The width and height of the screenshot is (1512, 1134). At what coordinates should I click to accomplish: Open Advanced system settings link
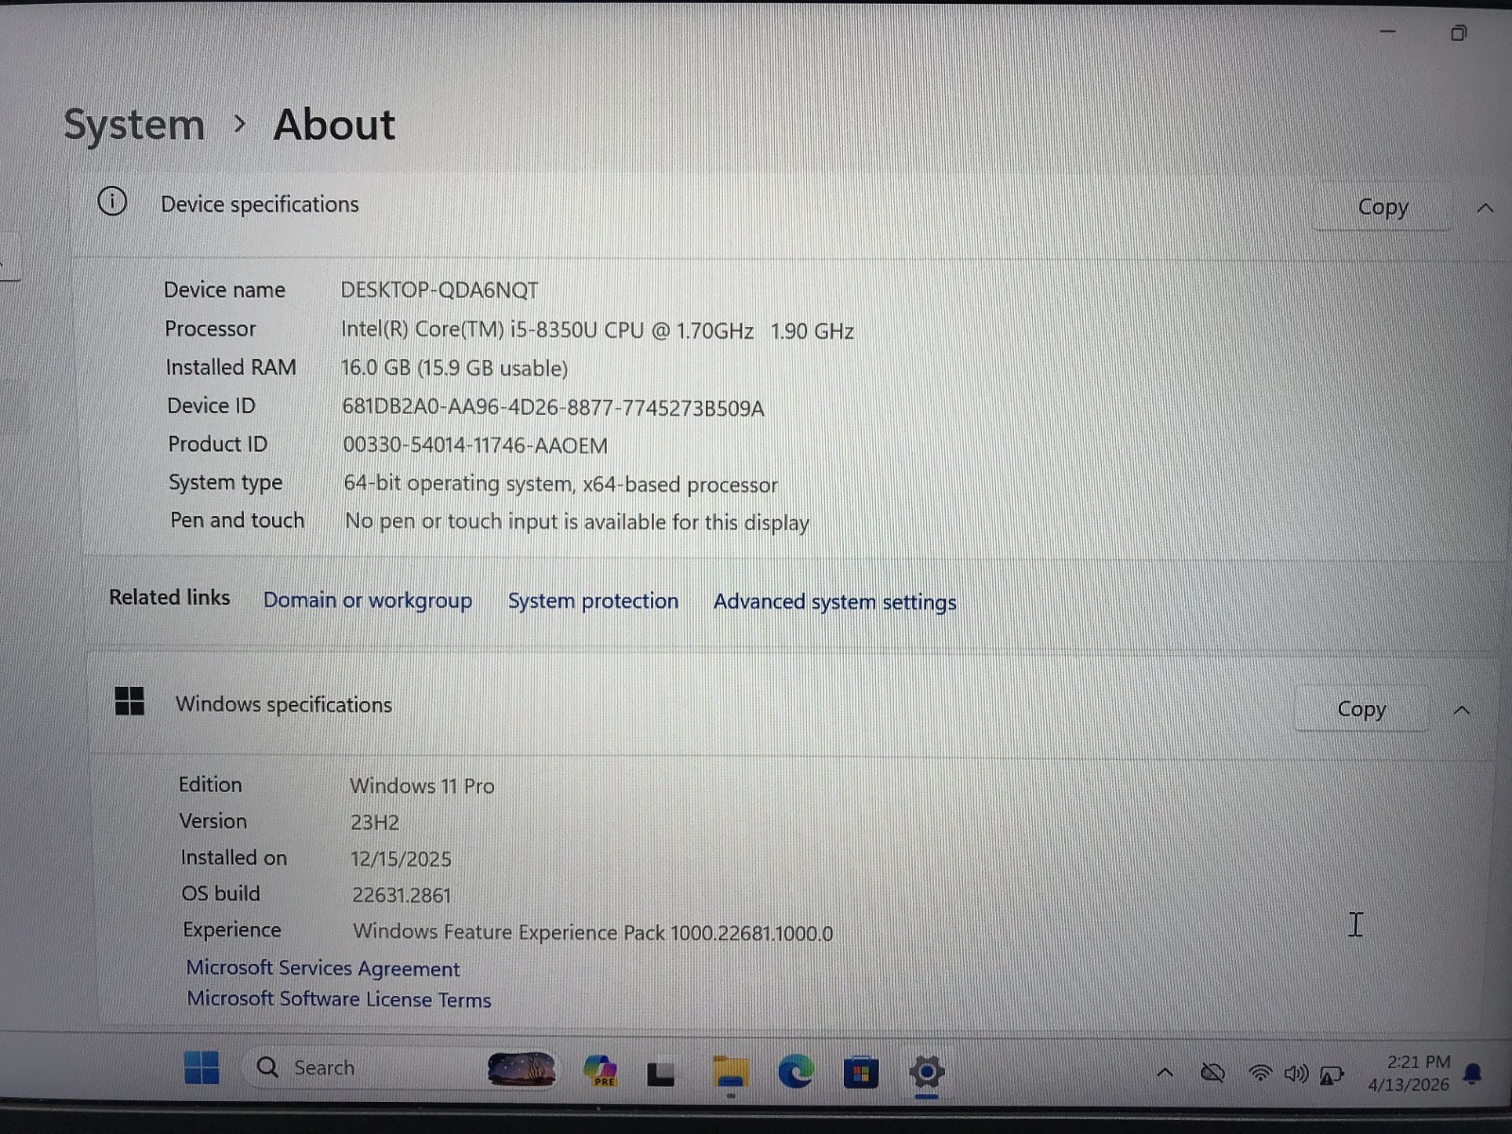(x=834, y=602)
